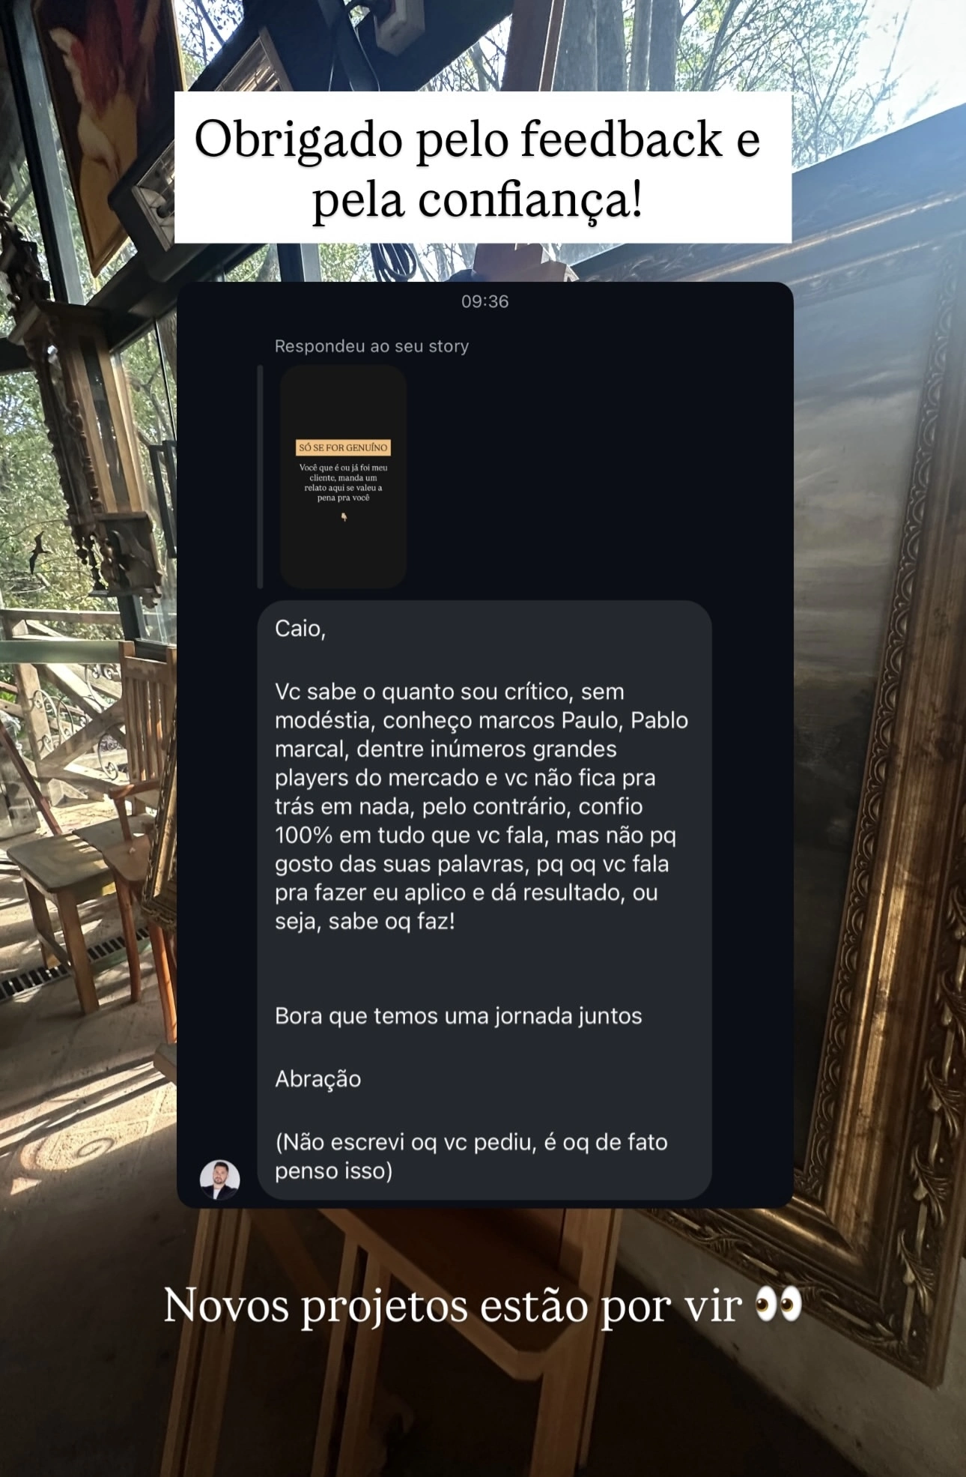Image resolution: width=966 pixels, height=1477 pixels.
Task: Tap the parenthetical "Não escrevi oq vc pediu" text
Action: click(471, 1156)
